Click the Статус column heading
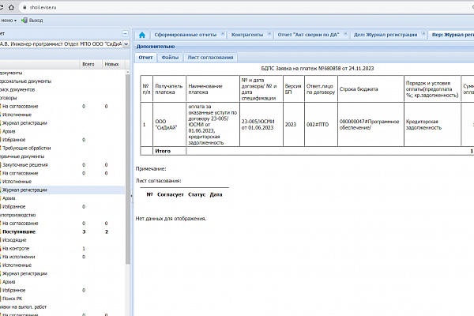Image resolution: width=474 pixels, height=316 pixels. [x=197, y=195]
